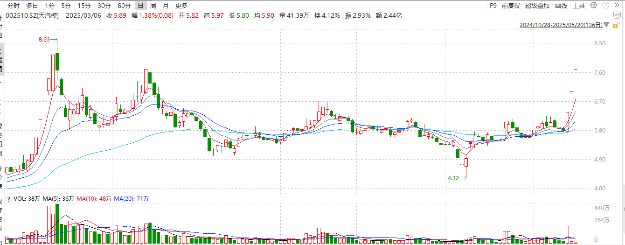
Task: Toggle the orange lock icon beside date range
Action: [616, 25]
